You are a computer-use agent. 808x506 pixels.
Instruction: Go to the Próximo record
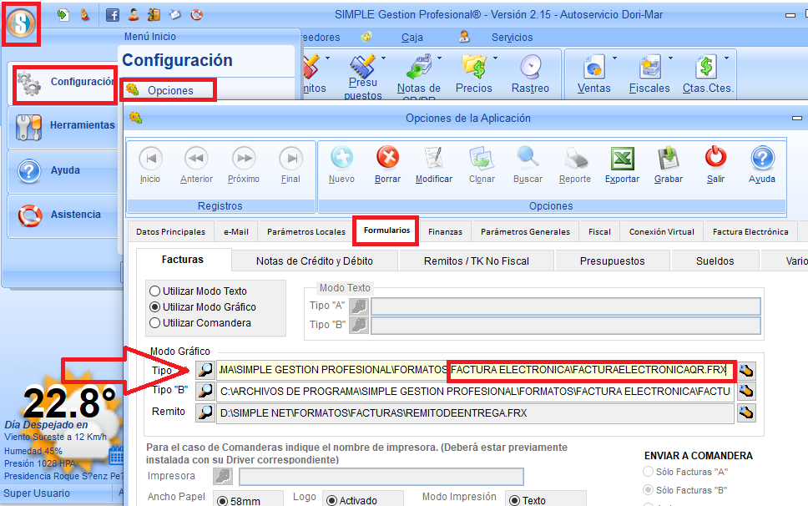[244, 164]
